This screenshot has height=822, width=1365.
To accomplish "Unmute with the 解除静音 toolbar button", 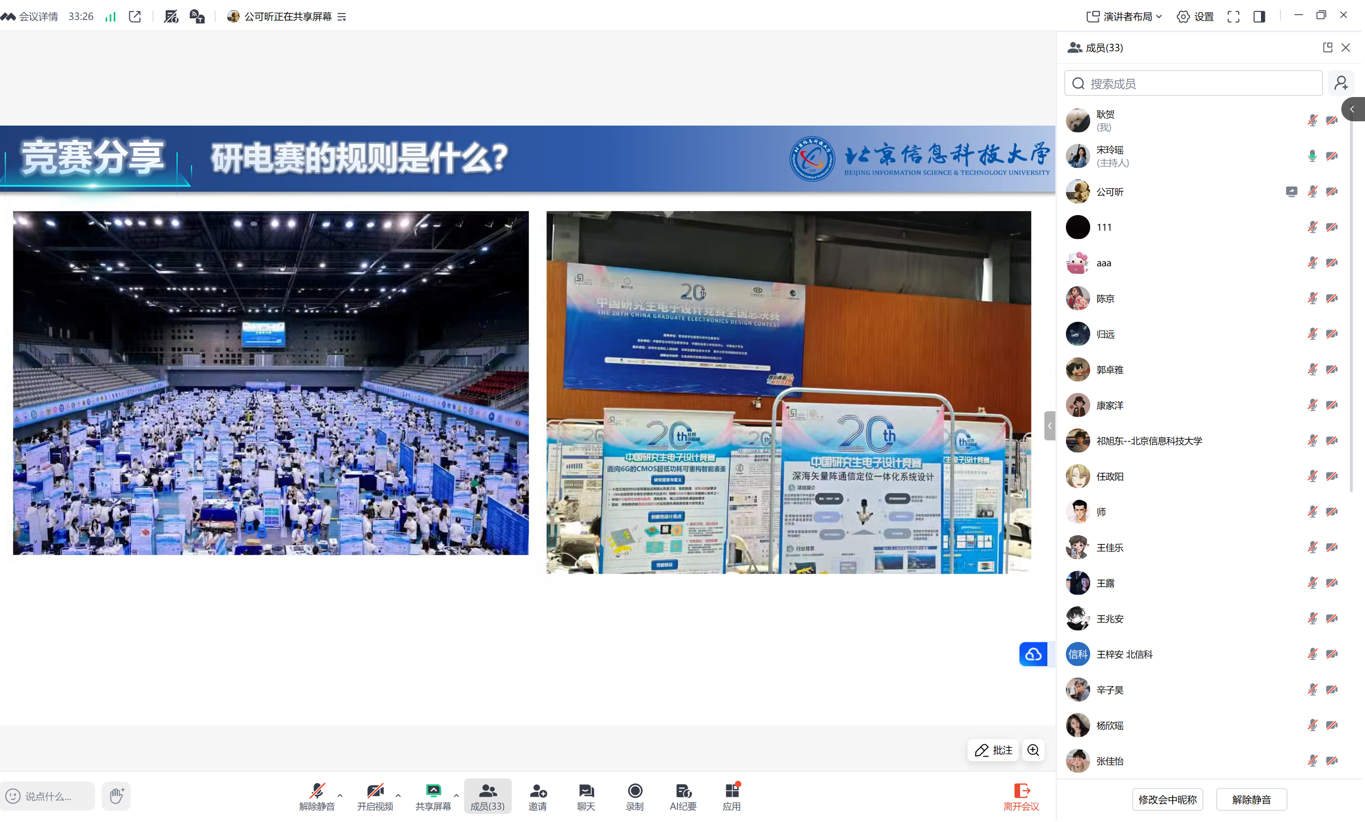I will (x=317, y=798).
